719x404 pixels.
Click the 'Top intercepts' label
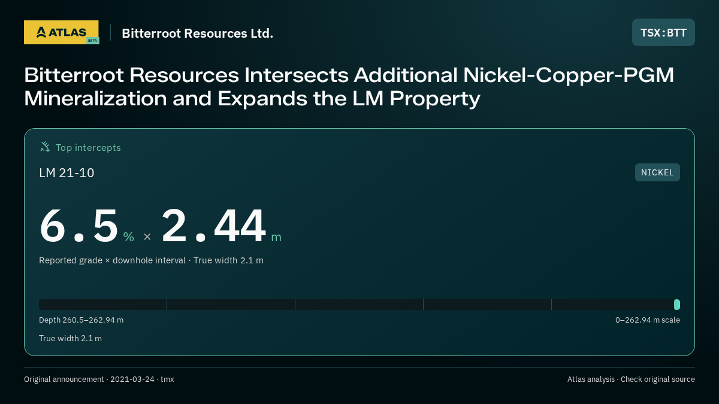[x=88, y=147]
